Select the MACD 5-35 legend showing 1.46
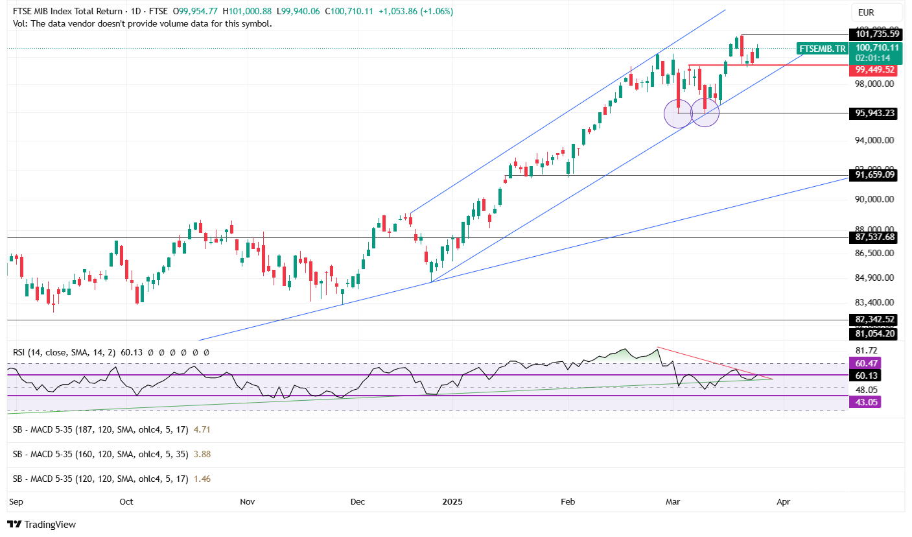This screenshot has width=912, height=537. point(111,479)
